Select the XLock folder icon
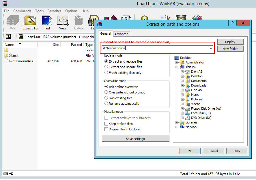The image size is (256, 180). coord(6,55)
